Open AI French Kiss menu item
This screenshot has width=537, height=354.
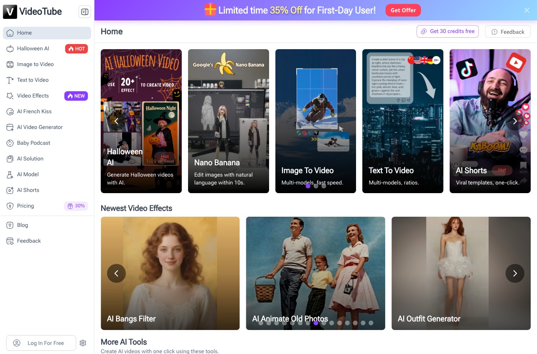pyautogui.click(x=47, y=112)
